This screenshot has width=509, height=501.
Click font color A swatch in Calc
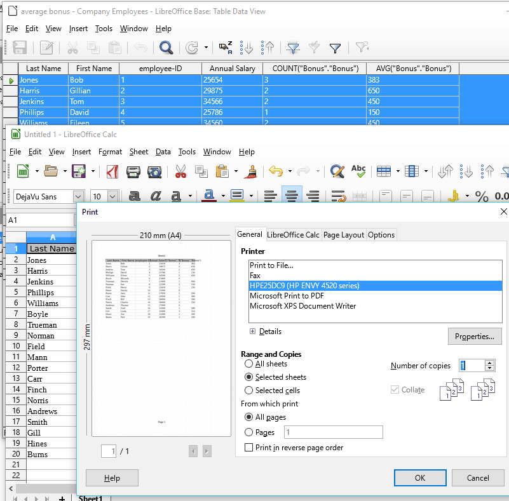coord(209,196)
